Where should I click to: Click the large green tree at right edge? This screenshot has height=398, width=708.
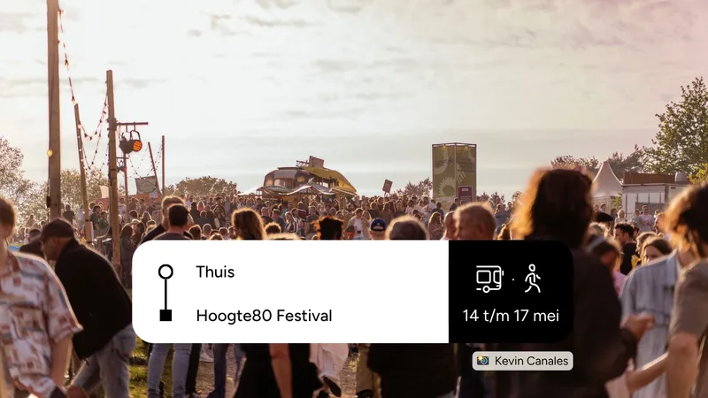point(681,131)
